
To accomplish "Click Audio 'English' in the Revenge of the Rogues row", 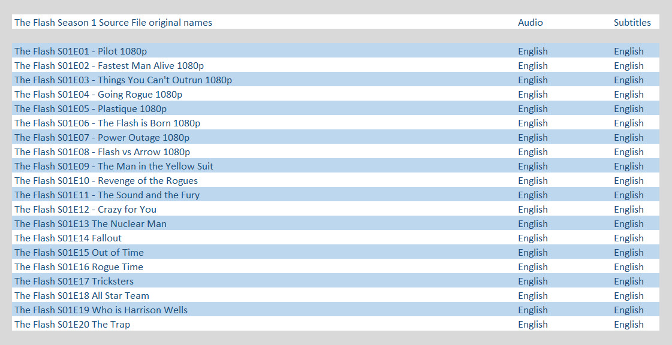I will point(533,181).
